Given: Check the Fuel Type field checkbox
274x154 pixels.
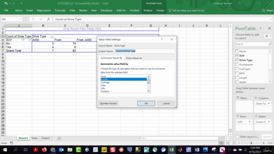Looking at the screenshot, I should (237, 68).
